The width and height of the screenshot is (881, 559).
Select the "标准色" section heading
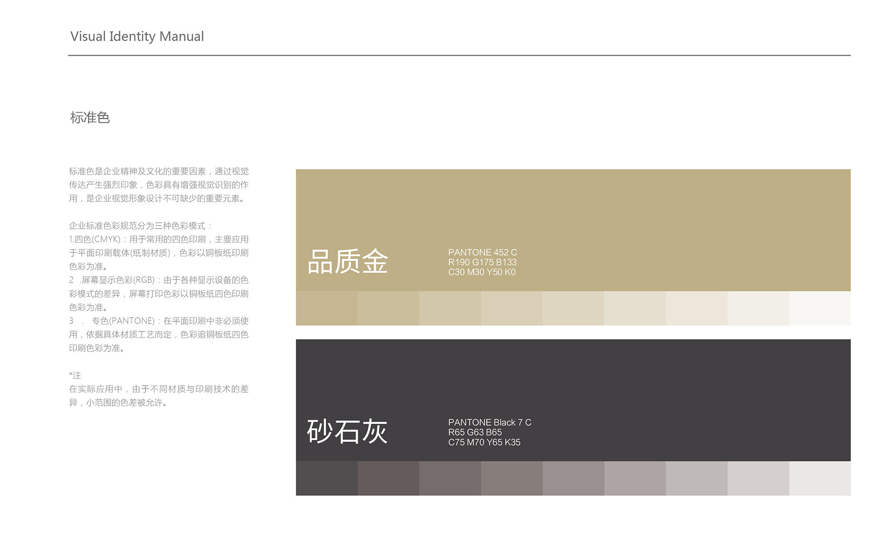click(x=90, y=117)
